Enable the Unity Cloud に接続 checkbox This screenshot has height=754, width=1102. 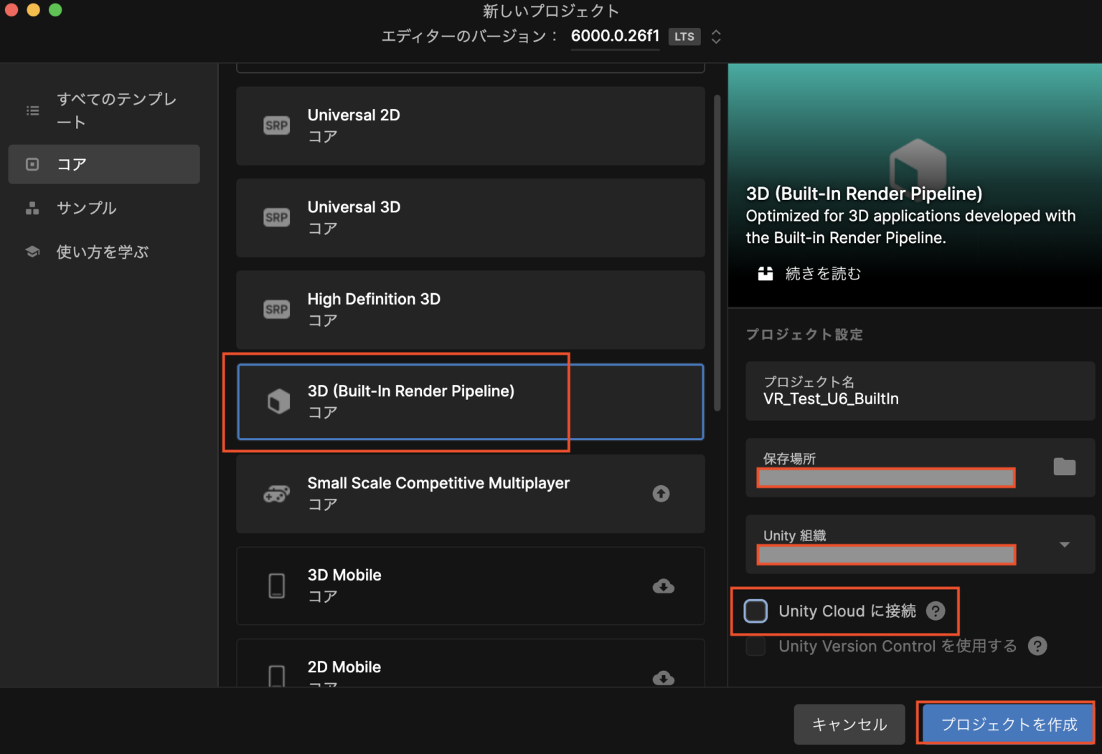click(755, 611)
